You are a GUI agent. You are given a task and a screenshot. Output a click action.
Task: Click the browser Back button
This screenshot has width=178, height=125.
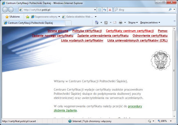(x=5, y=10)
